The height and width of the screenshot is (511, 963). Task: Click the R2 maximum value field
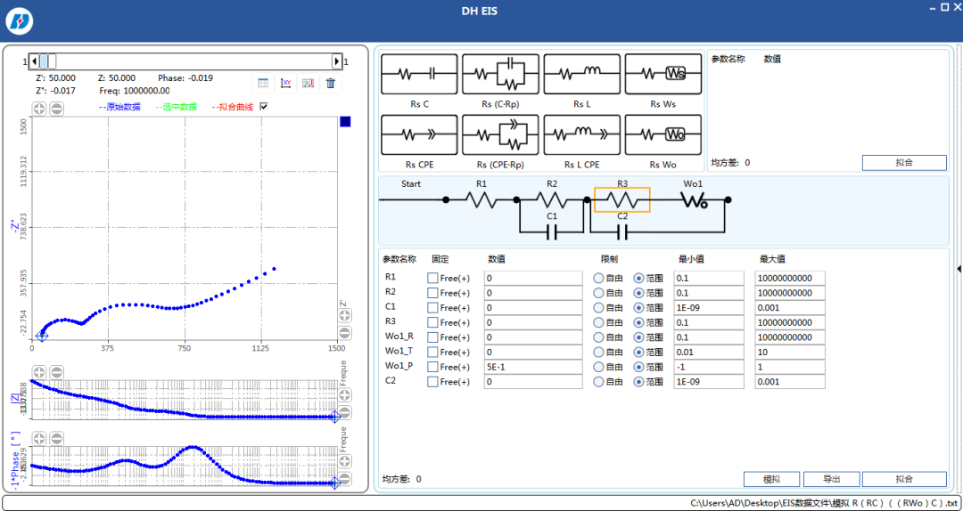[790, 293]
